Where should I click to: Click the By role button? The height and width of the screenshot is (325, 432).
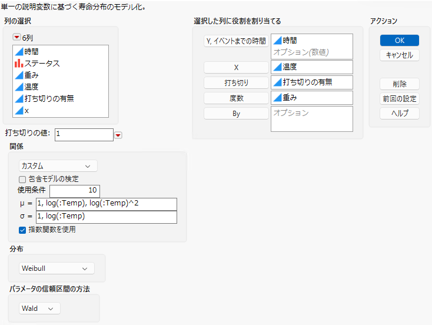pyautogui.click(x=236, y=114)
